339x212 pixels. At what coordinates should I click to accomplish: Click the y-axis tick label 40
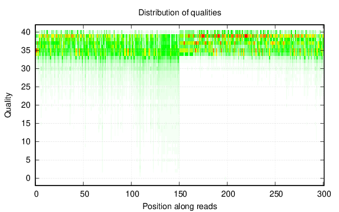[26, 32]
